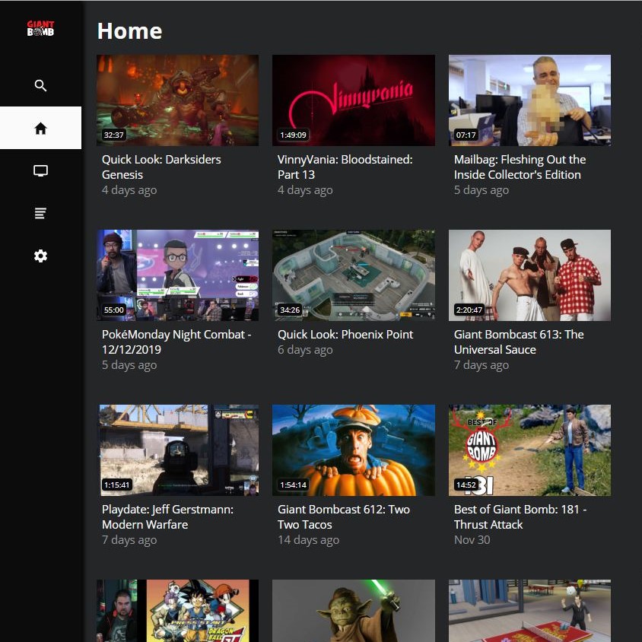The height and width of the screenshot is (642, 642).
Task: Click title 'Giant Bombcast 612: Two Two Tacos'
Action: [x=344, y=516]
